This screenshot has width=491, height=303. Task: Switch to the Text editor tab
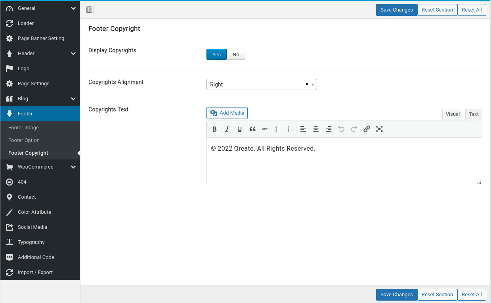coord(474,114)
